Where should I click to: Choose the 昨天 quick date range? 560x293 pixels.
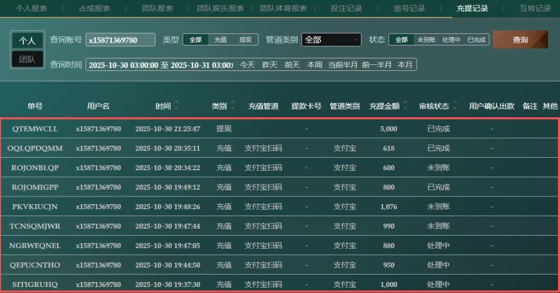pos(270,64)
